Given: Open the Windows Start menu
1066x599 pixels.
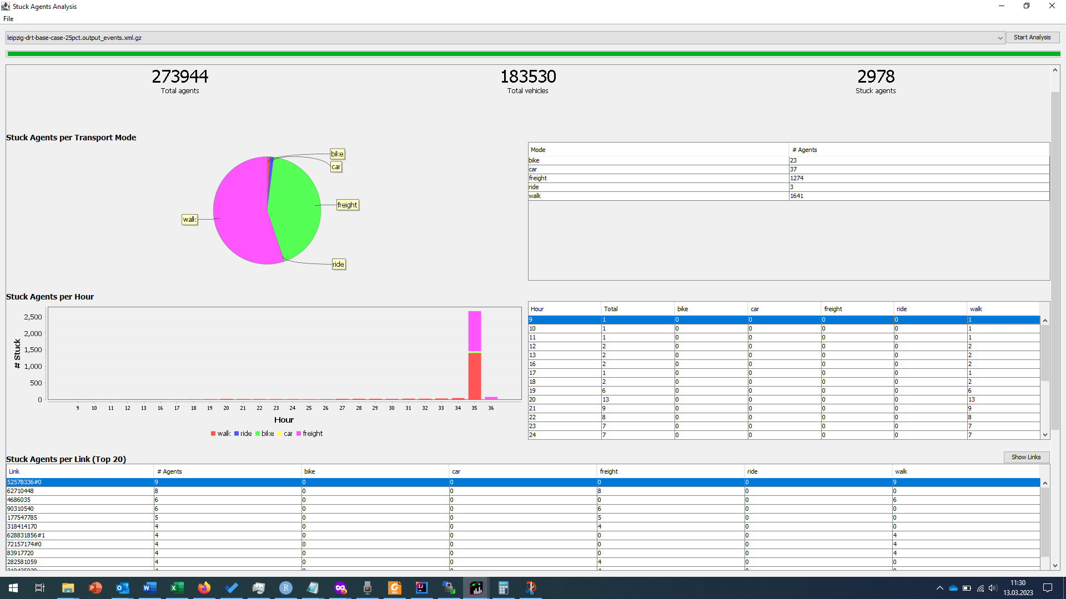Looking at the screenshot, I should coord(13,587).
